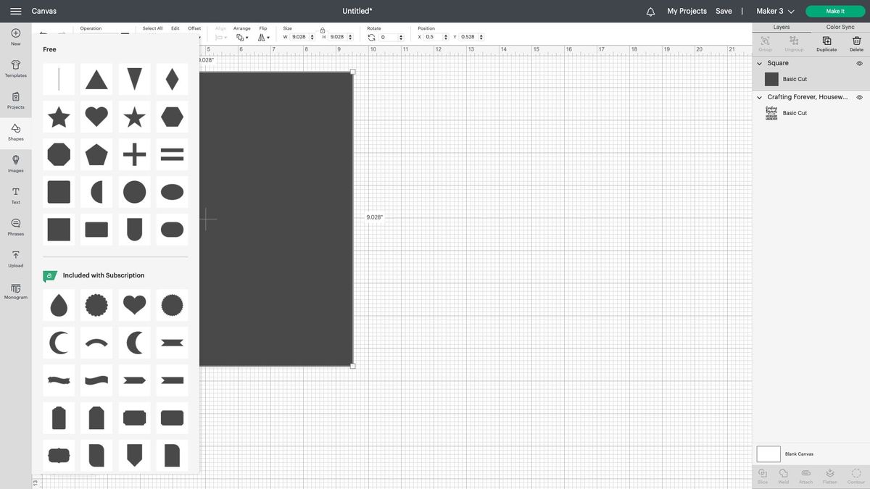The height and width of the screenshot is (489, 870).
Task: Insert the curved arc banner shape
Action: point(96,343)
